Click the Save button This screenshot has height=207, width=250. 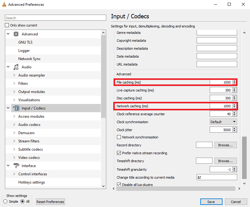(x=211, y=202)
